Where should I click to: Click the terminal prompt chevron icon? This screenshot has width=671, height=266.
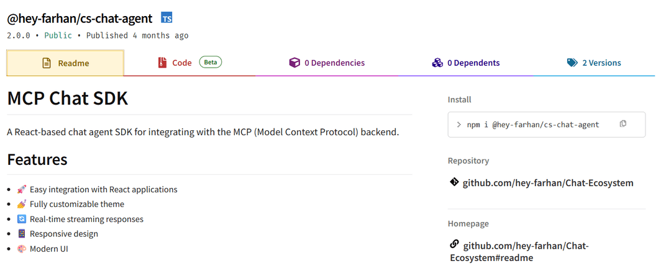pos(459,125)
